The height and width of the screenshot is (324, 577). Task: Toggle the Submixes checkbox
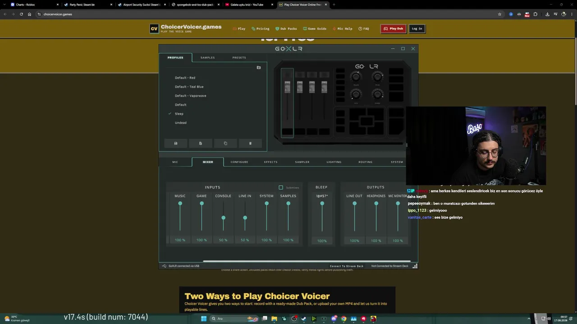click(281, 187)
